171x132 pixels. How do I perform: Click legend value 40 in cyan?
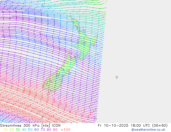coord(24,130)
